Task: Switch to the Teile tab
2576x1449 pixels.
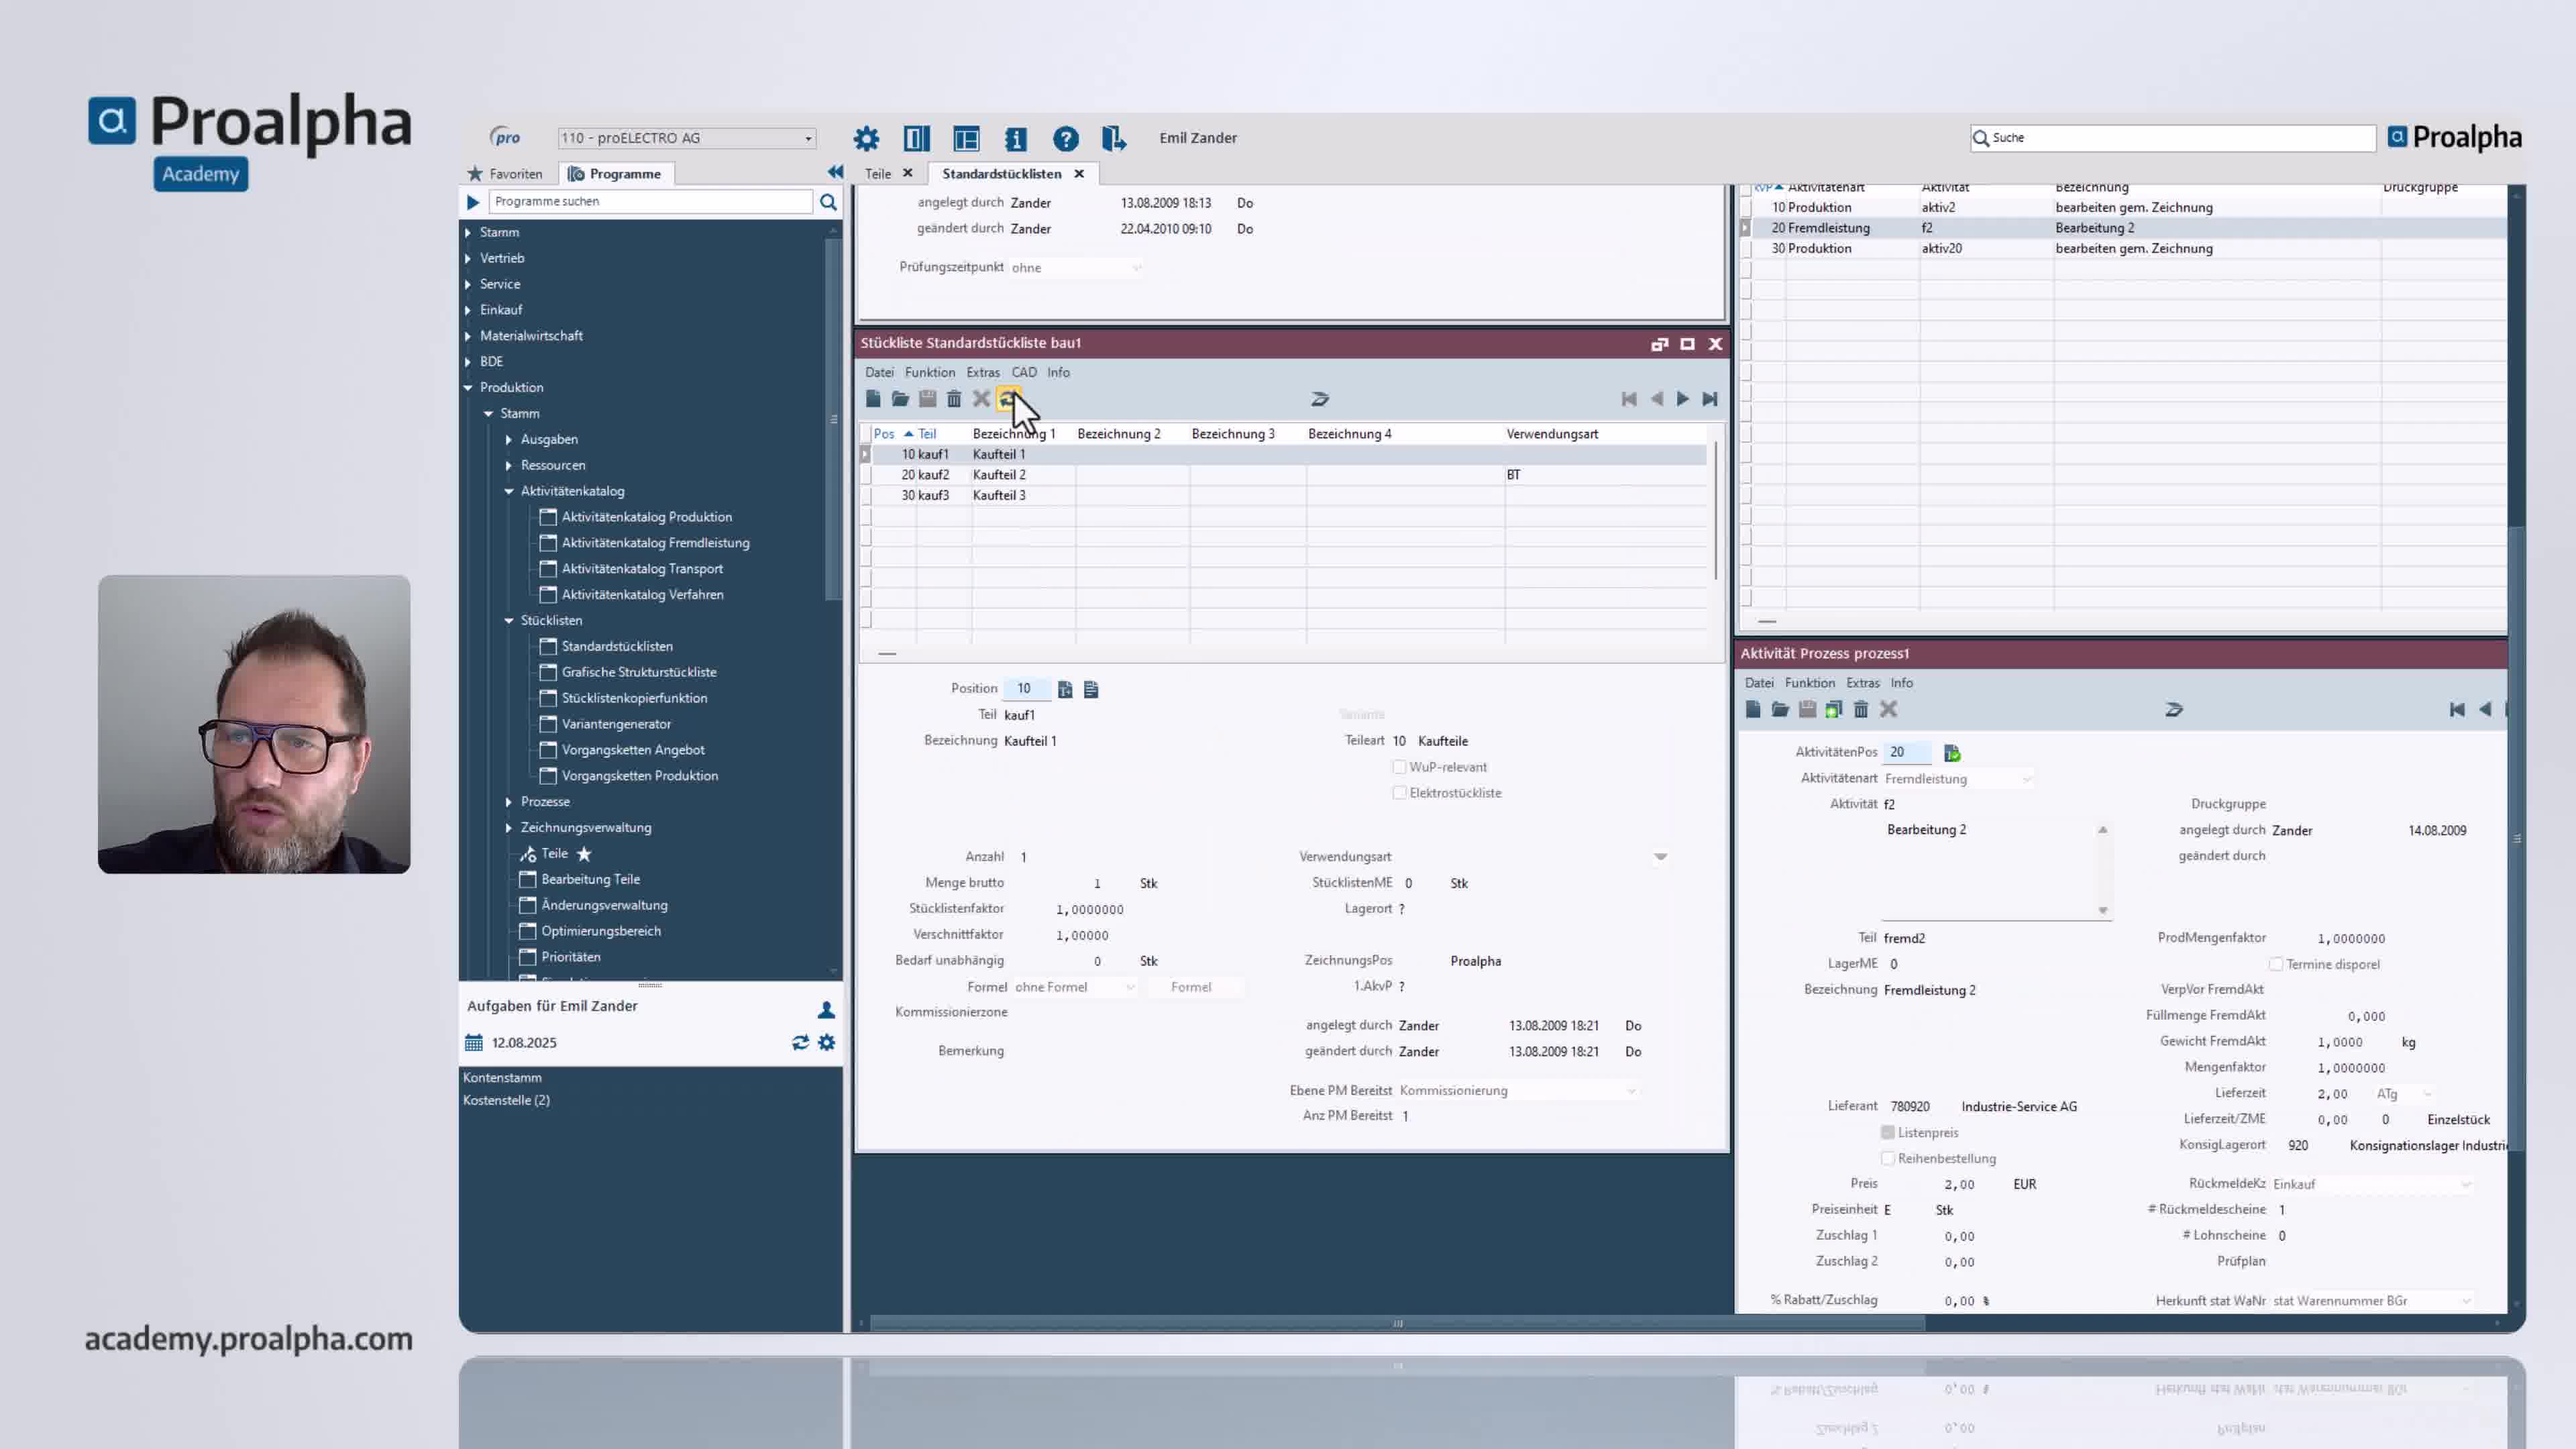Action: [x=878, y=172]
